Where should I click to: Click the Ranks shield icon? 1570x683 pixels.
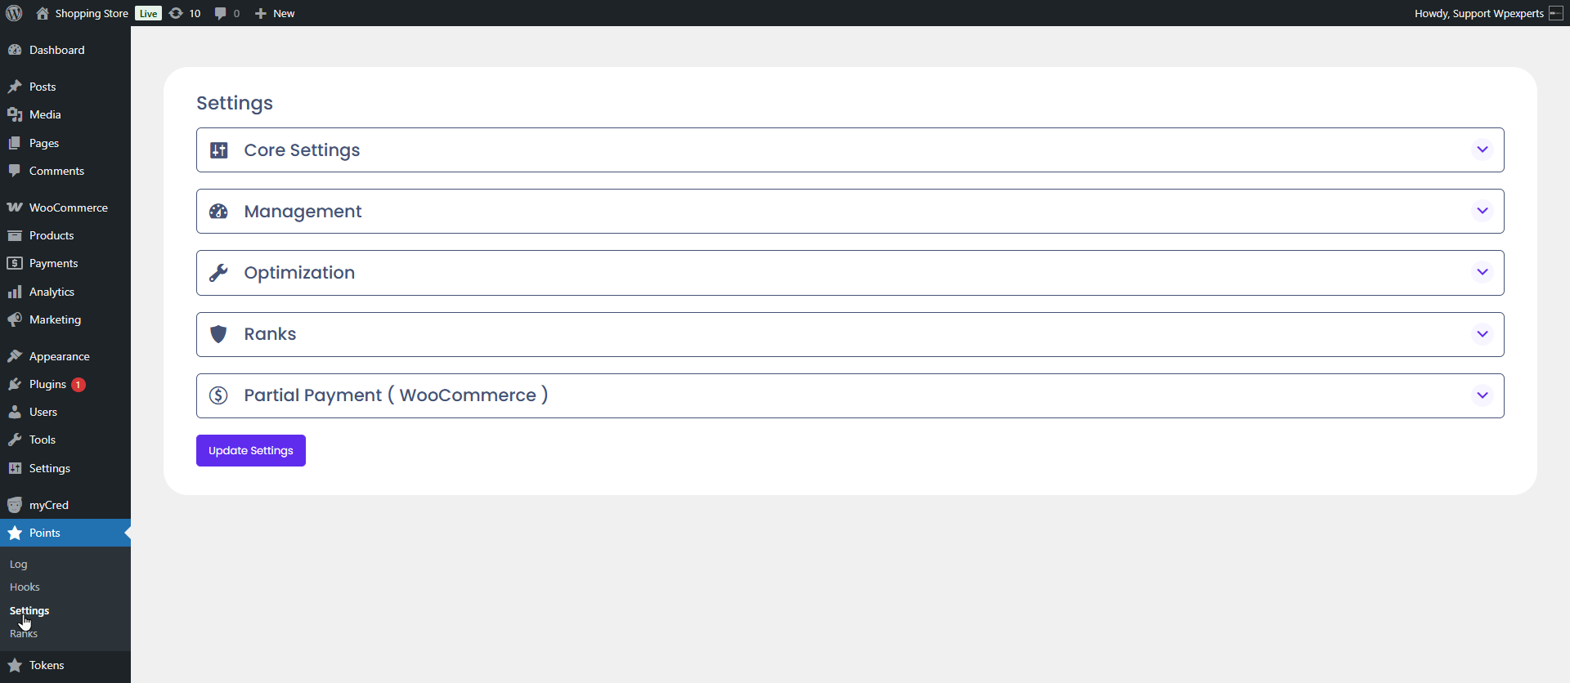(x=219, y=334)
